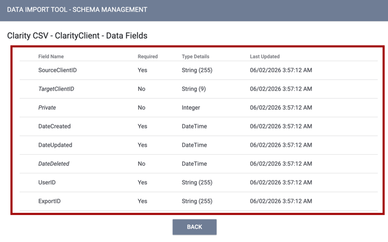The height and width of the screenshot is (242, 388).
Task: Click String (255) in ExportID row
Action: (197, 202)
